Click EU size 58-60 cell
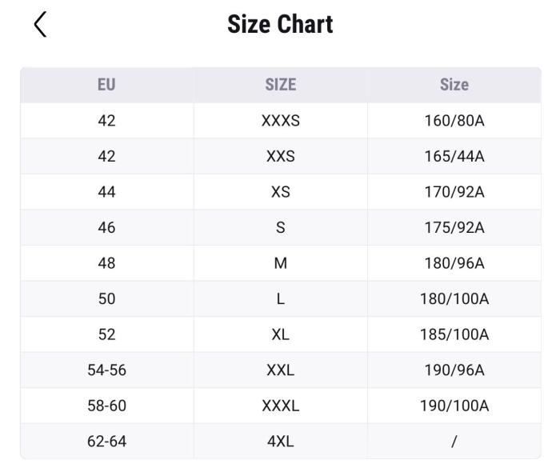560x468 pixels. pos(106,406)
